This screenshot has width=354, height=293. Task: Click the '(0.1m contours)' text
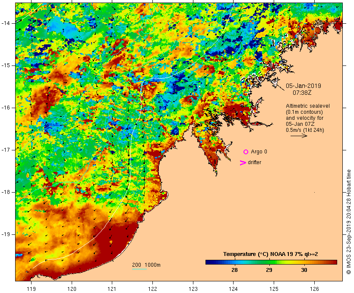(x=304, y=112)
